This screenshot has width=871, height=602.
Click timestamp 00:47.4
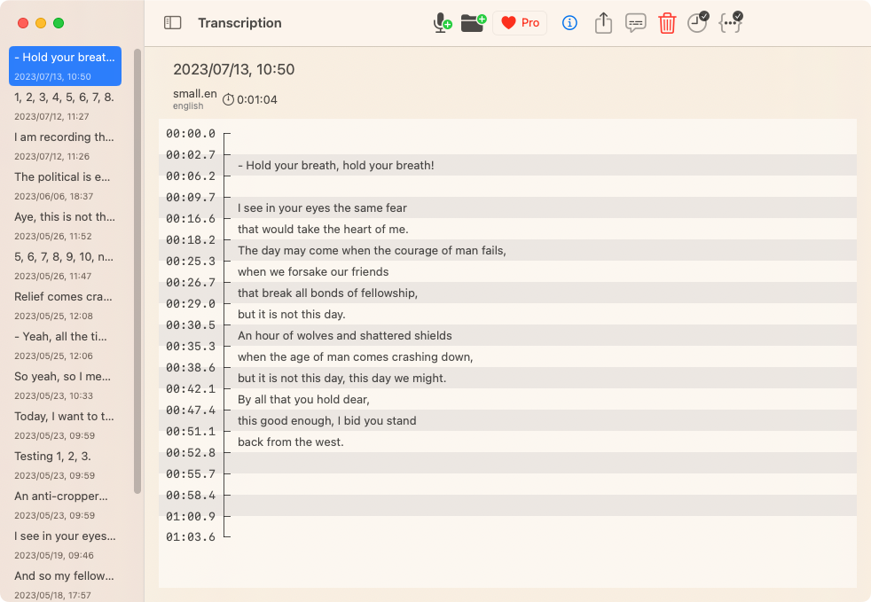[191, 410]
